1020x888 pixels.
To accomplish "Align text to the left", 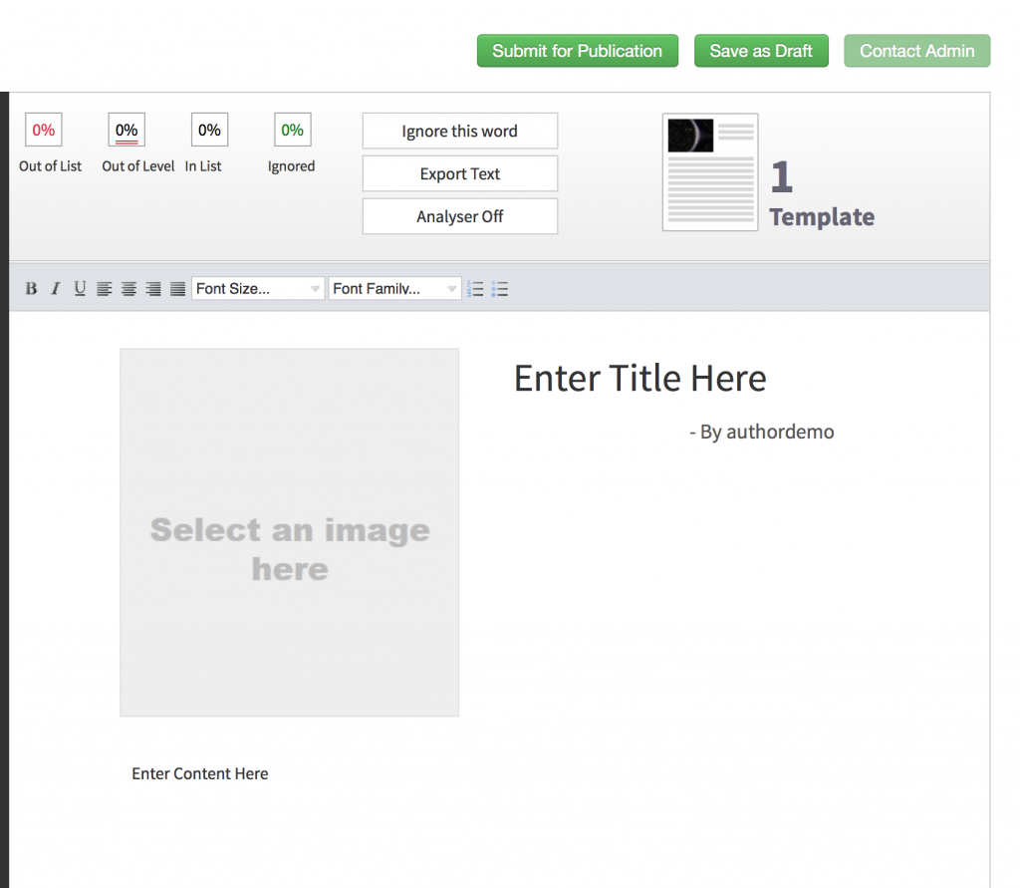I will 105,289.
